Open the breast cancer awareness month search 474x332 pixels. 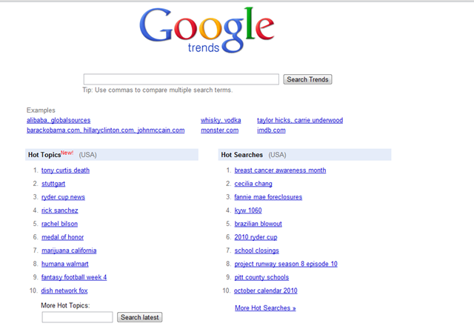[280, 170]
